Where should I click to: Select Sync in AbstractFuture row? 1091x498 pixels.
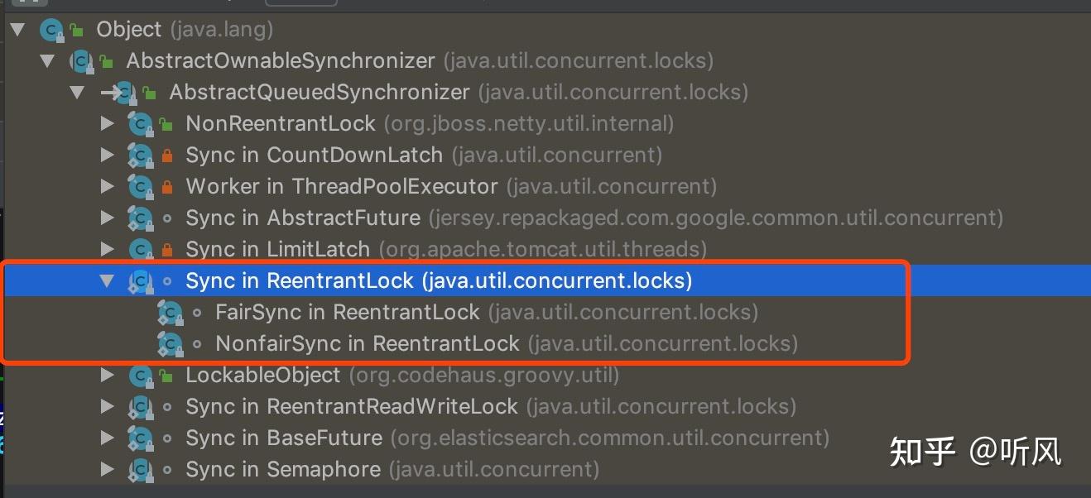pos(303,218)
